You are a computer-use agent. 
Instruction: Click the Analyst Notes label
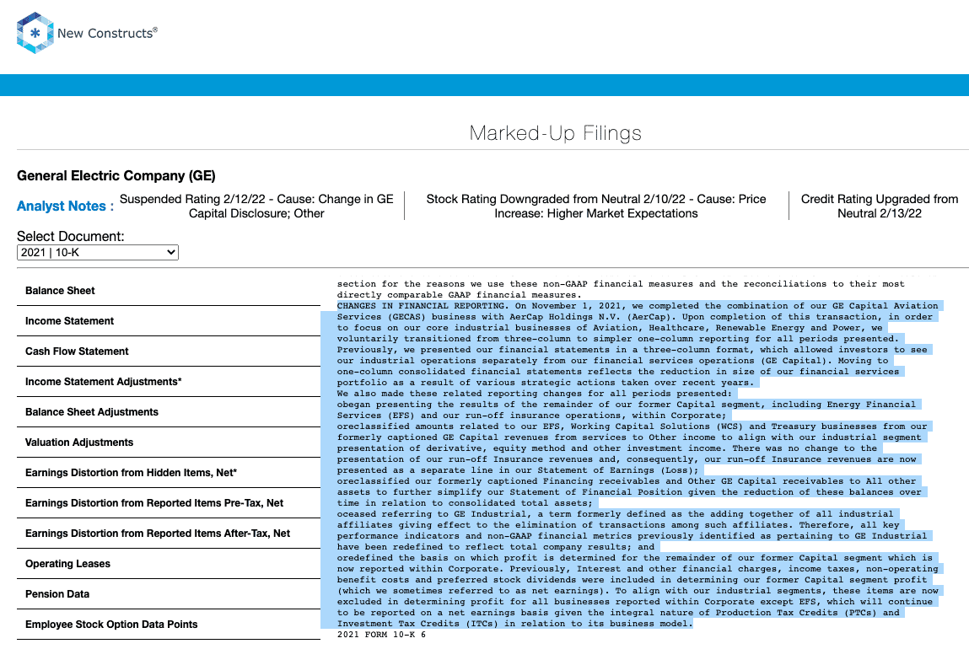[65, 206]
